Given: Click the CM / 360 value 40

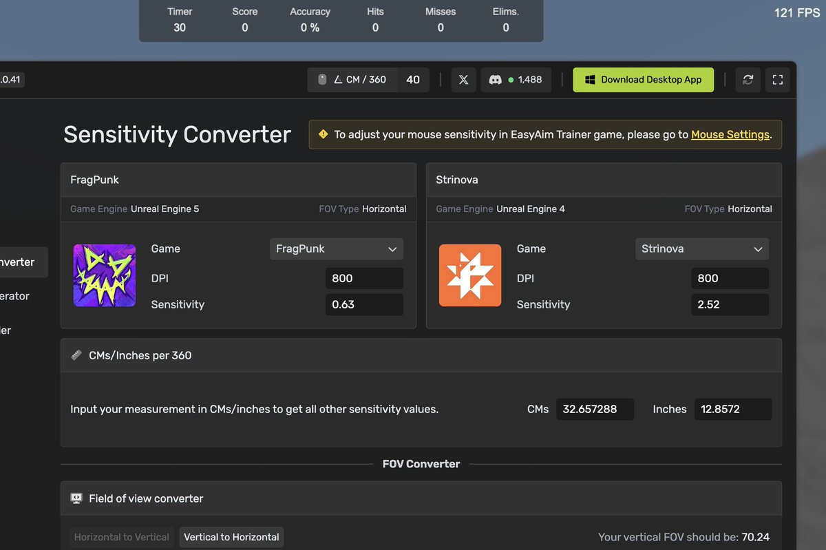Looking at the screenshot, I should pyautogui.click(x=413, y=80).
